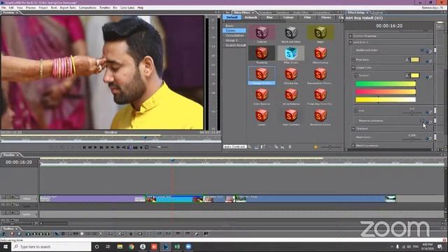Click the Auto Contrast filter search field
The image size is (448, 252).
tap(234, 147)
